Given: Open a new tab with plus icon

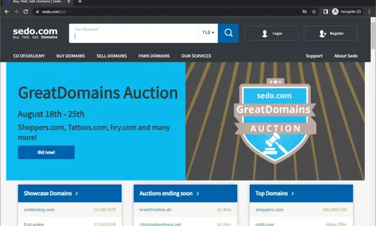Looking at the screenshot, I should pos(80,2).
